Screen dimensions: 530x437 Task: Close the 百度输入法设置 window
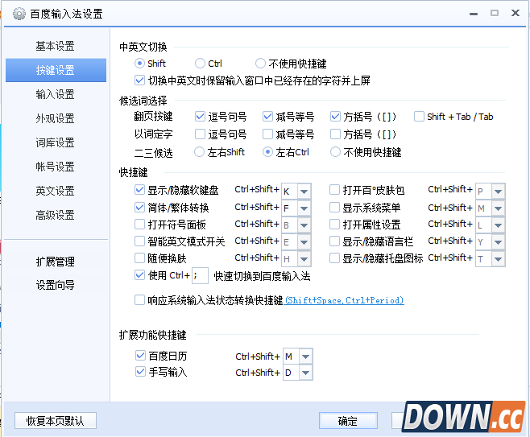[516, 13]
